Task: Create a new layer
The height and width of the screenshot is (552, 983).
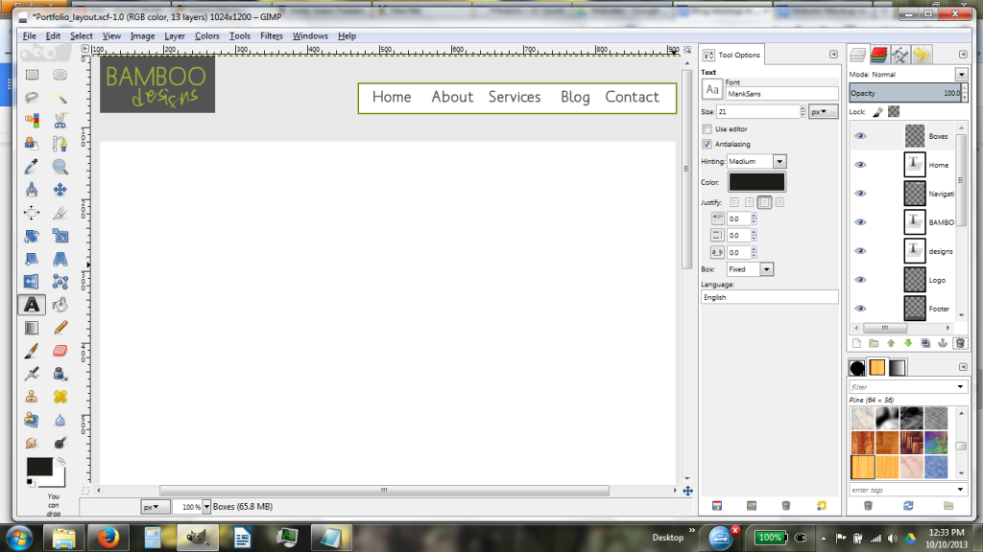Action: pyautogui.click(x=856, y=343)
